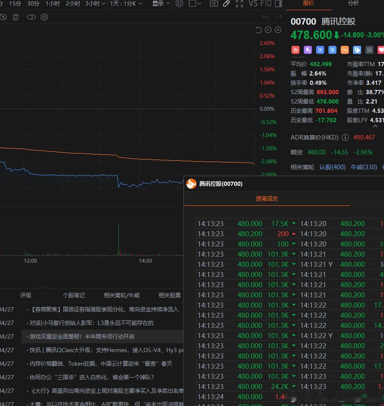384x406 pixels.
Task: Reset chart zoom with circular arrow
Action: coord(258,30)
